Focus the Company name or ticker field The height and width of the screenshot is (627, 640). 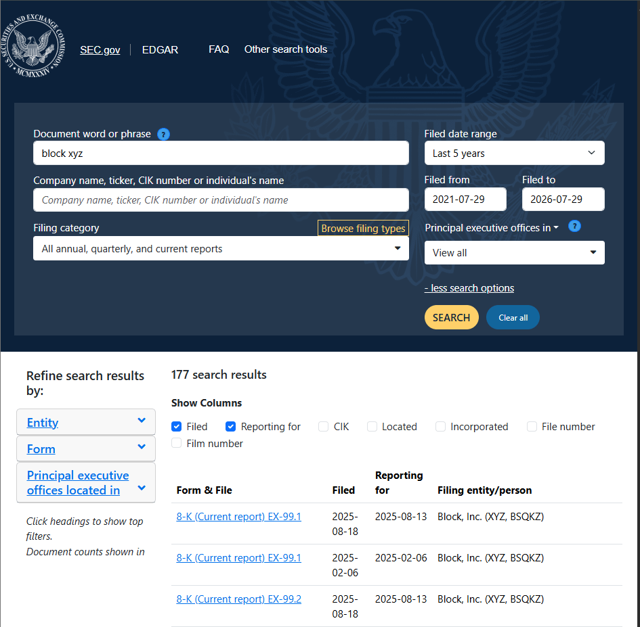(221, 200)
